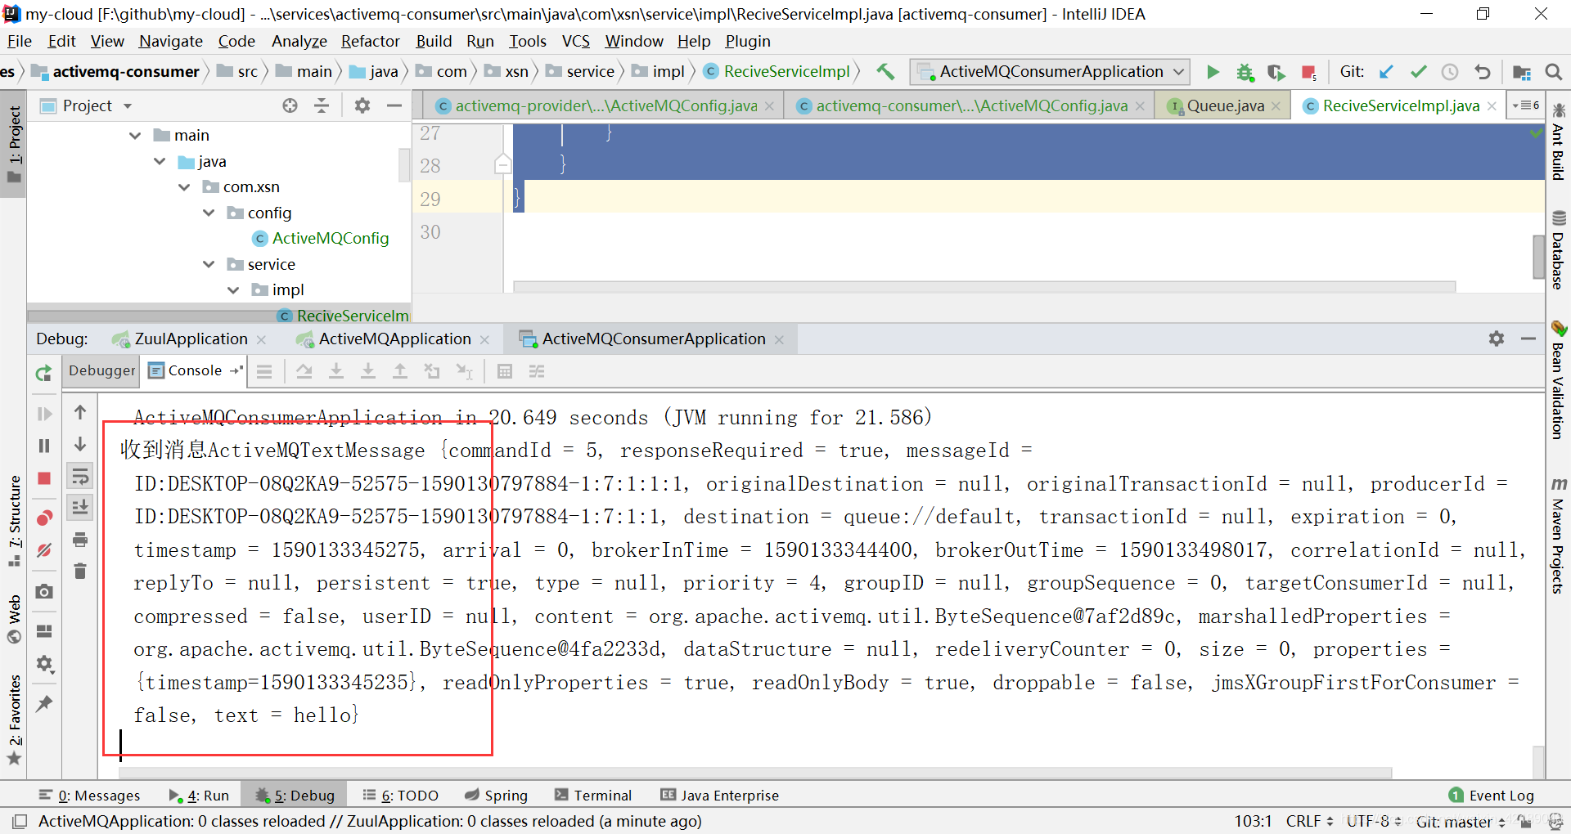Pause the program in debug panel
Viewport: 1571px width, 834px height.
pos(44,446)
